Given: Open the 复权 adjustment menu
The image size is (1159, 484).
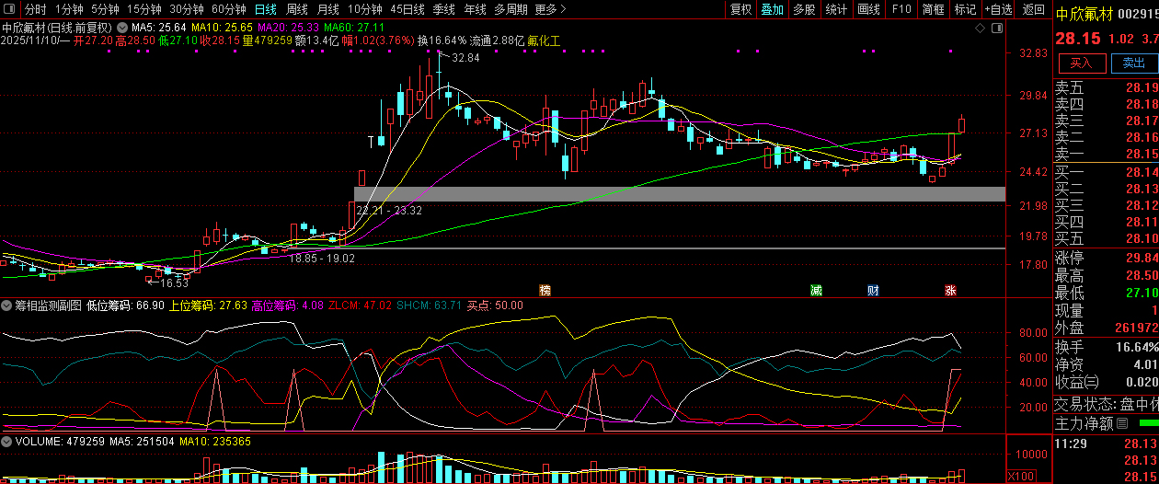Looking at the screenshot, I should click(x=740, y=9).
